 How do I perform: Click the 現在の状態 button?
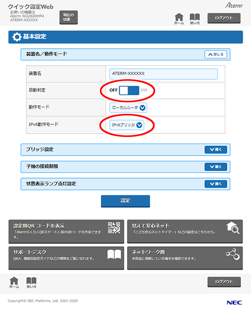point(69,18)
